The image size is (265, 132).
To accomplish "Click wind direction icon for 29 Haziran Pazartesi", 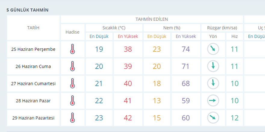I will (213, 118).
